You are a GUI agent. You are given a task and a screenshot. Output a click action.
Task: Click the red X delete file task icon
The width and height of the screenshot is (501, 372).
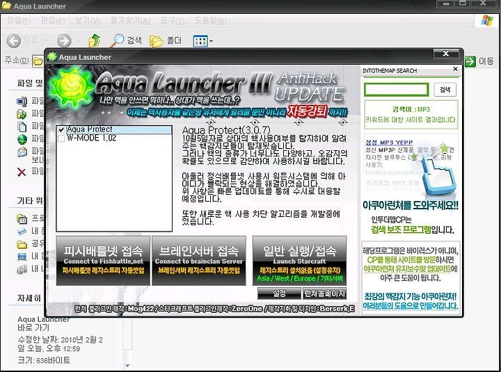[22, 172]
